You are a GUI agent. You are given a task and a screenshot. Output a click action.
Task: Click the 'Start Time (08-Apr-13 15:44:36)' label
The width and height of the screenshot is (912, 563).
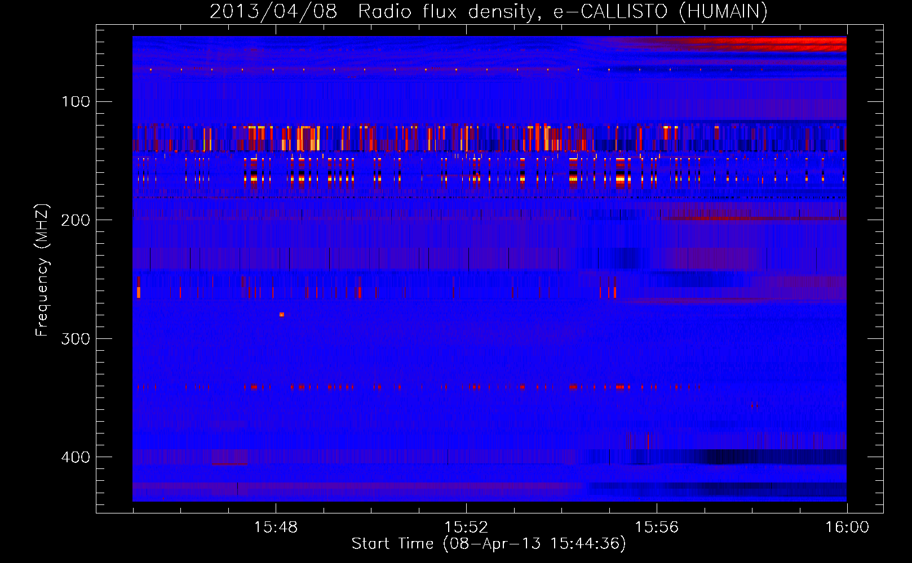pos(489,544)
